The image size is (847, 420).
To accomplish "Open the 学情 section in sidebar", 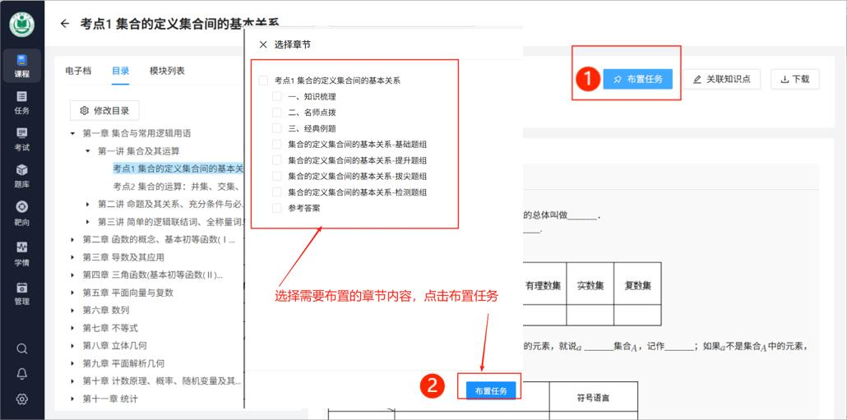I will pyautogui.click(x=21, y=254).
